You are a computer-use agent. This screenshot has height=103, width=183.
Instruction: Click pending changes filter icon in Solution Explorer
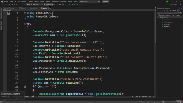coord(168,11)
